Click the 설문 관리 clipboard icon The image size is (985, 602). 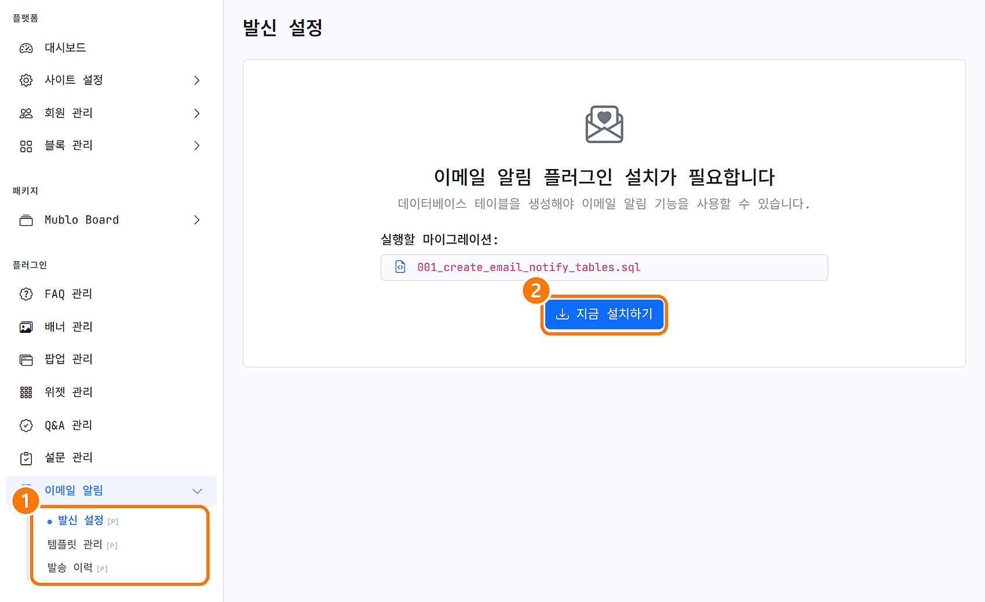(26, 458)
